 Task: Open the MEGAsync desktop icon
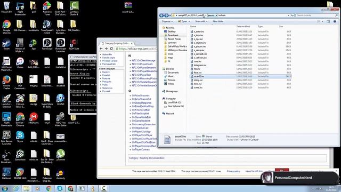coord(34,118)
